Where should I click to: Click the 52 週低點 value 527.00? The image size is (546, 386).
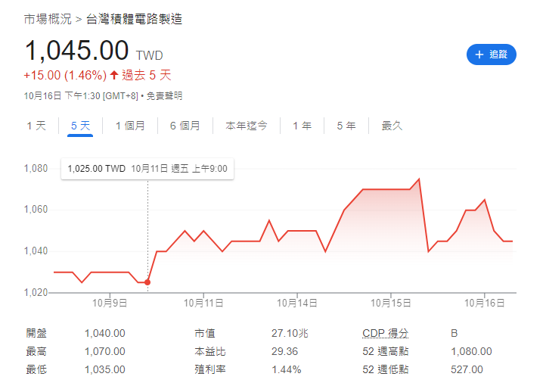click(467, 369)
